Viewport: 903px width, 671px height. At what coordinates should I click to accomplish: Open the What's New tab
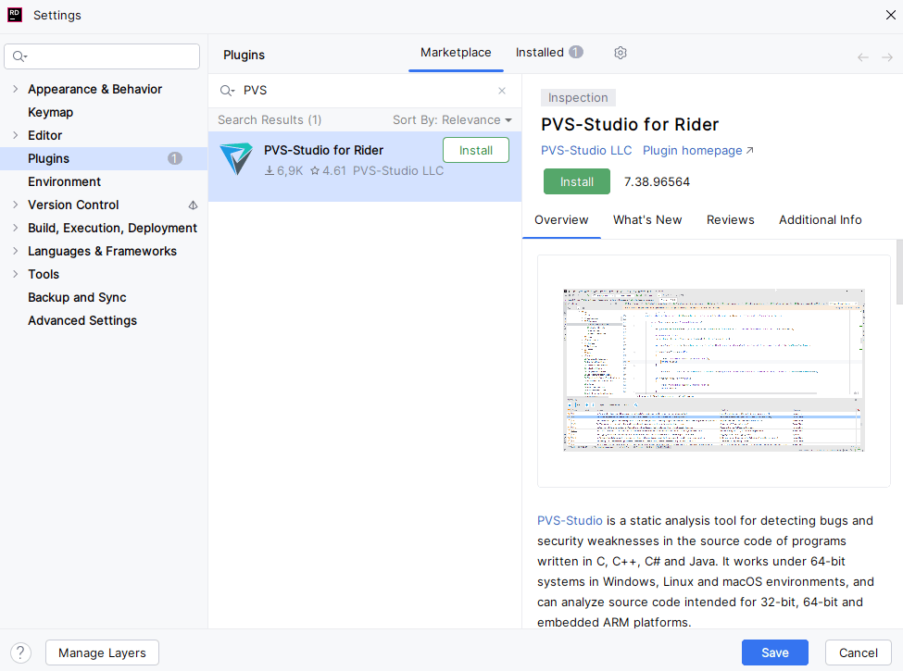pyautogui.click(x=647, y=220)
